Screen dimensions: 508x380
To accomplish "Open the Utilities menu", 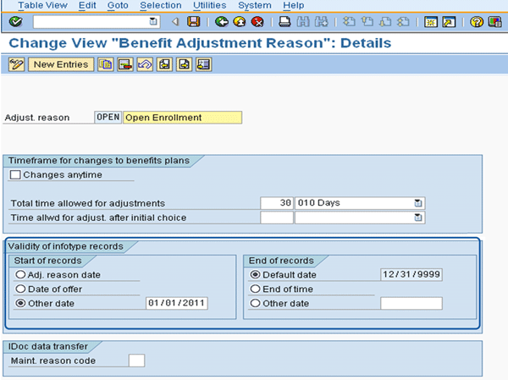I will [209, 5].
